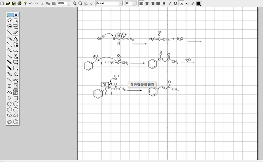Select the Lasso tool
The image size is (263, 162).
[10, 21]
